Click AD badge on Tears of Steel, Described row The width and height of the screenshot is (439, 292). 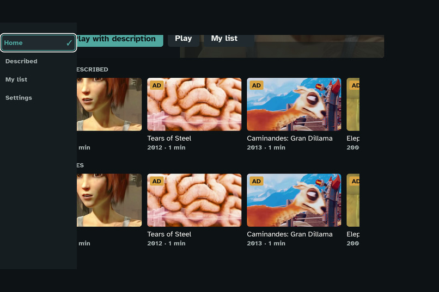coord(157,85)
